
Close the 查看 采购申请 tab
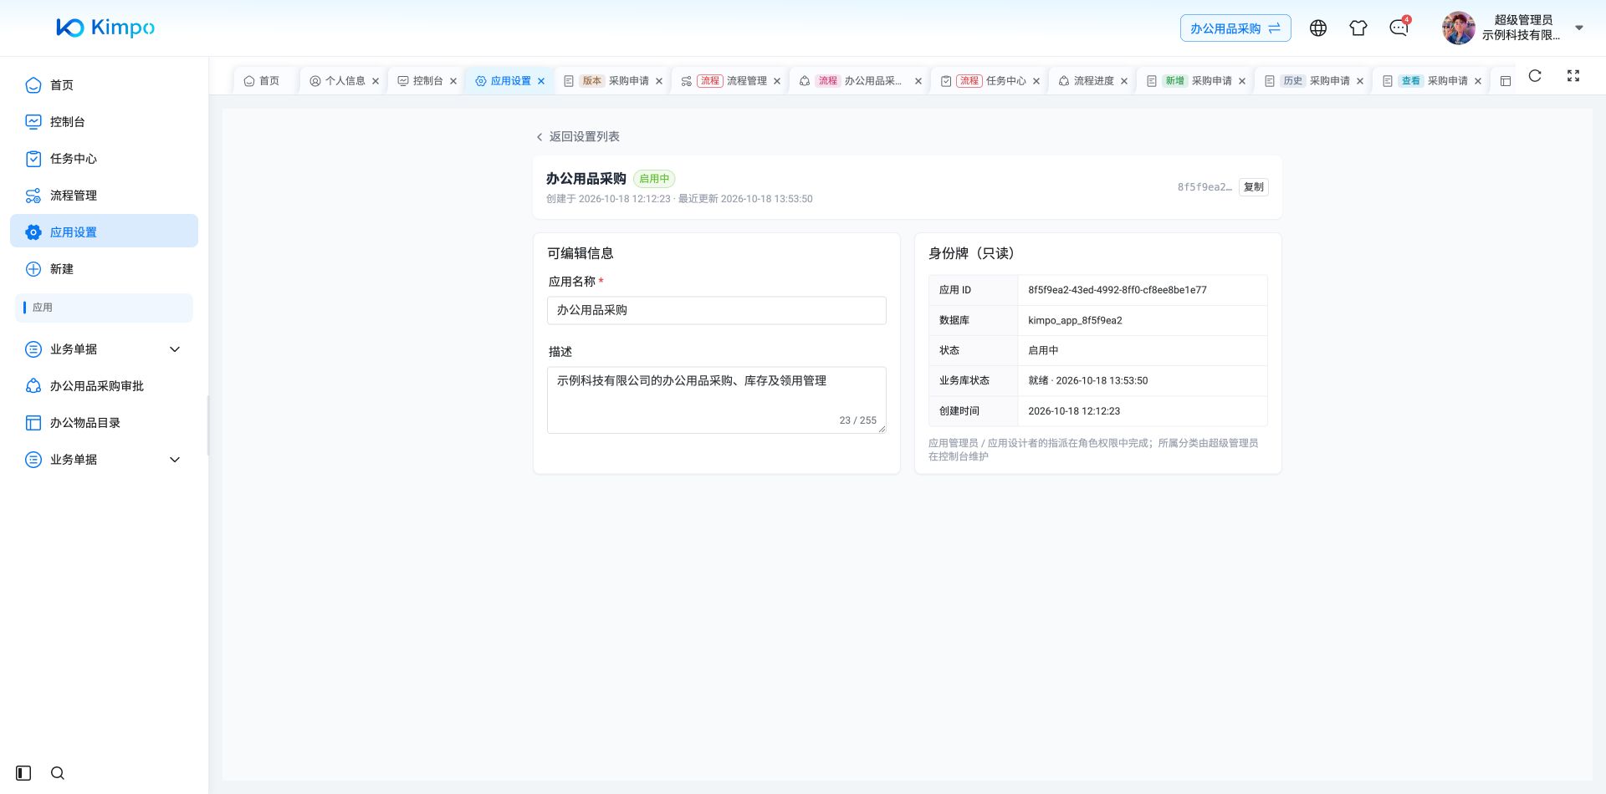[x=1478, y=81]
